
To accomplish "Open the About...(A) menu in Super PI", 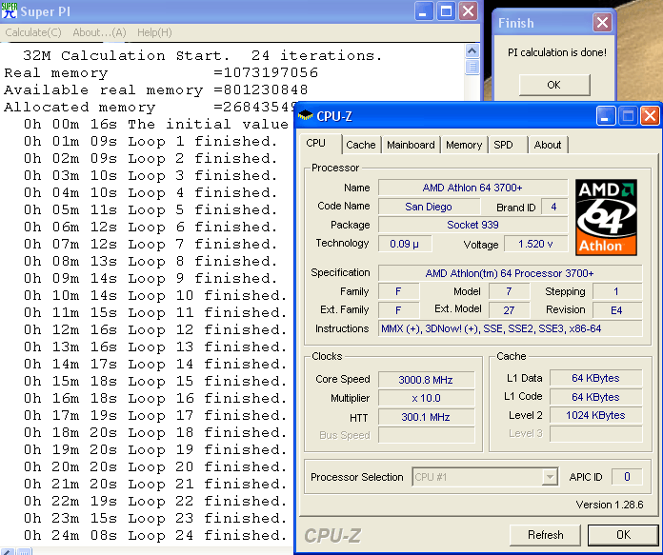I will tap(99, 32).
